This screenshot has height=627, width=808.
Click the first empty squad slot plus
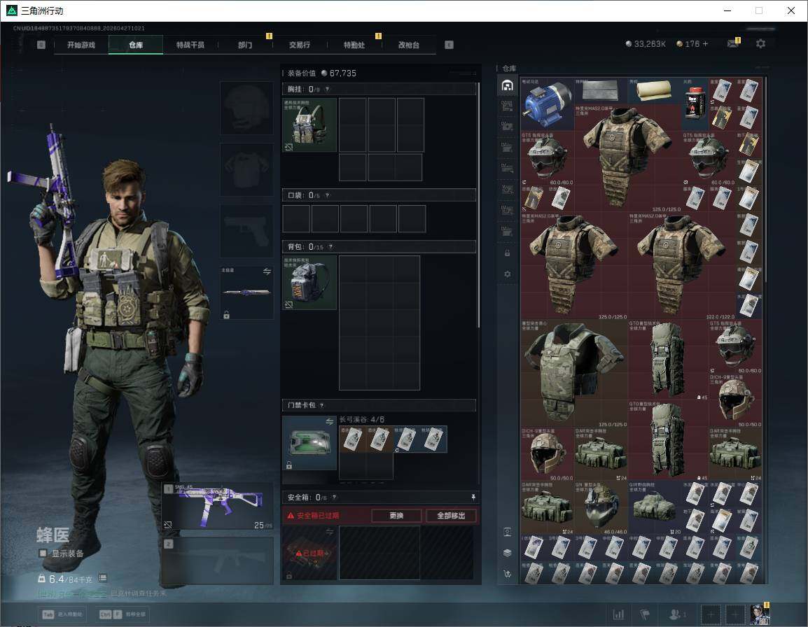pyautogui.click(x=711, y=614)
